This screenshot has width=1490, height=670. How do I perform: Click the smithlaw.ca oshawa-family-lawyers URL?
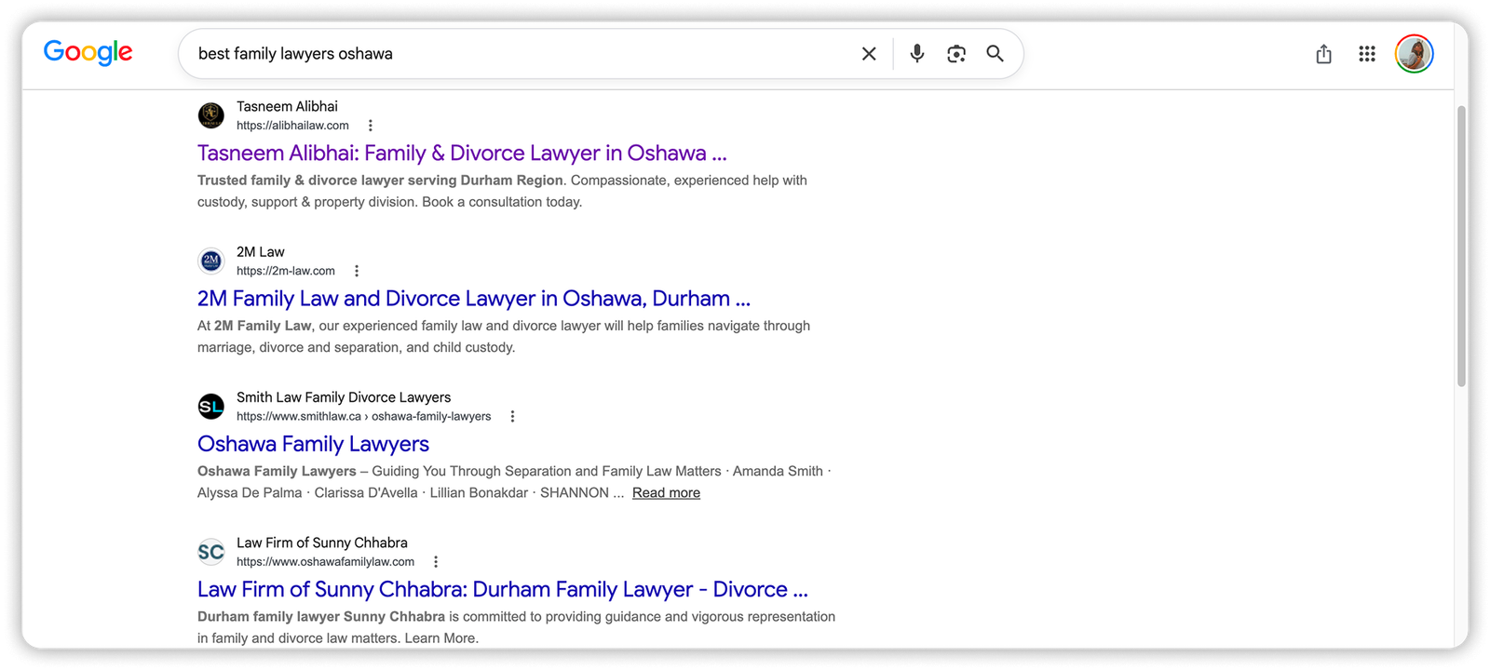tap(363, 416)
